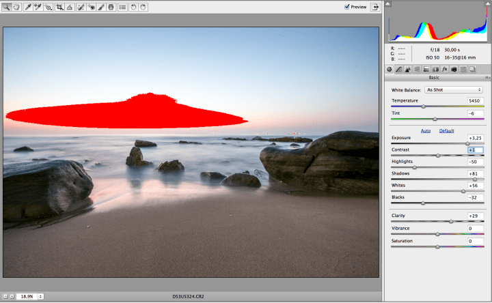
Task: Toggle full screen mode button
Action: [x=375, y=7]
